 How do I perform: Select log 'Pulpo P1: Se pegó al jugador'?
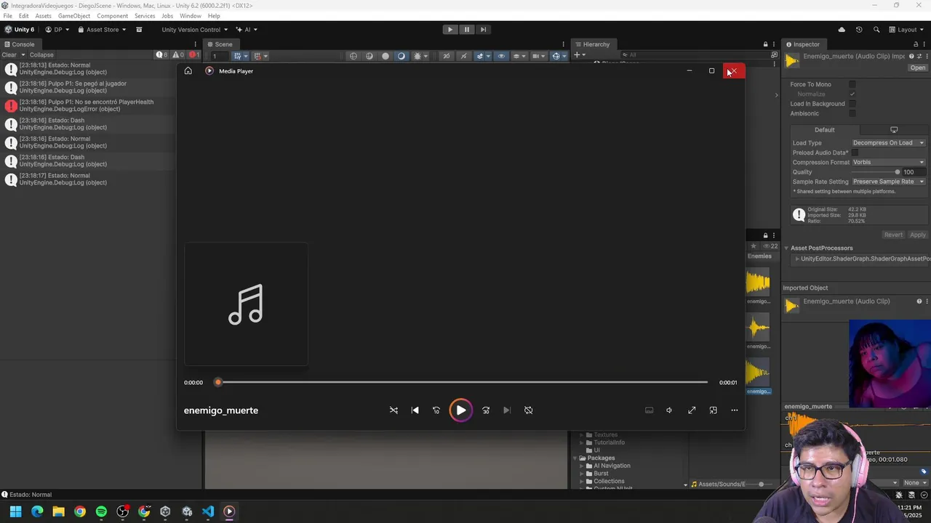87,87
